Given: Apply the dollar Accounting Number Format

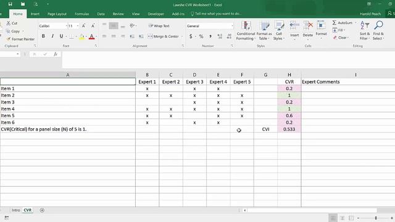Looking at the screenshot, I should pyautogui.click(x=191, y=36).
